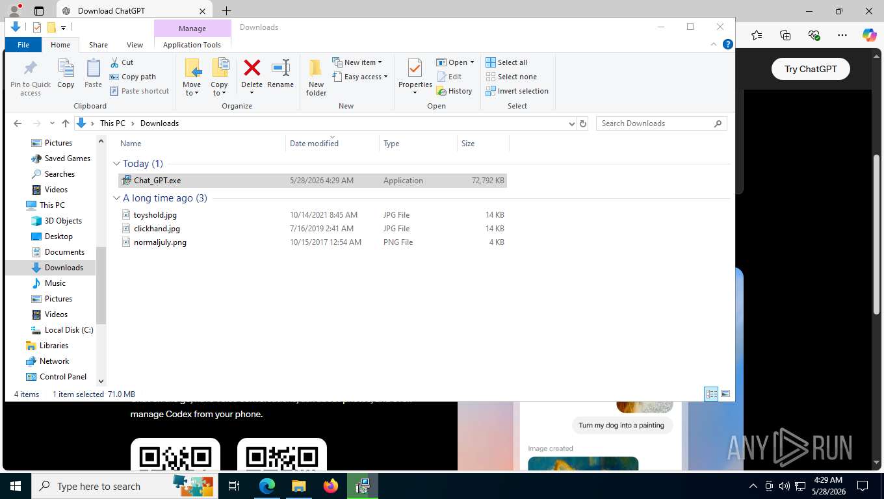Sort by Type column header

[418, 144]
